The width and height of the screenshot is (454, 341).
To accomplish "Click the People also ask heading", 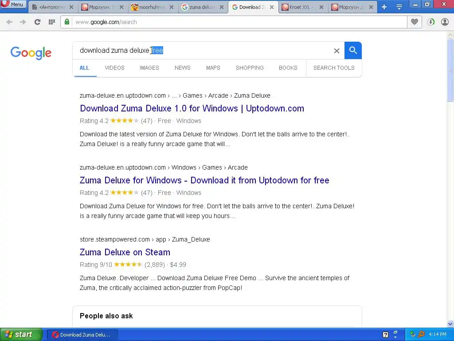I will click(106, 316).
